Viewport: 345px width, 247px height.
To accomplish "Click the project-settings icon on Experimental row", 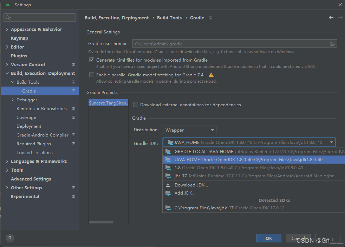I will click(74, 197).
